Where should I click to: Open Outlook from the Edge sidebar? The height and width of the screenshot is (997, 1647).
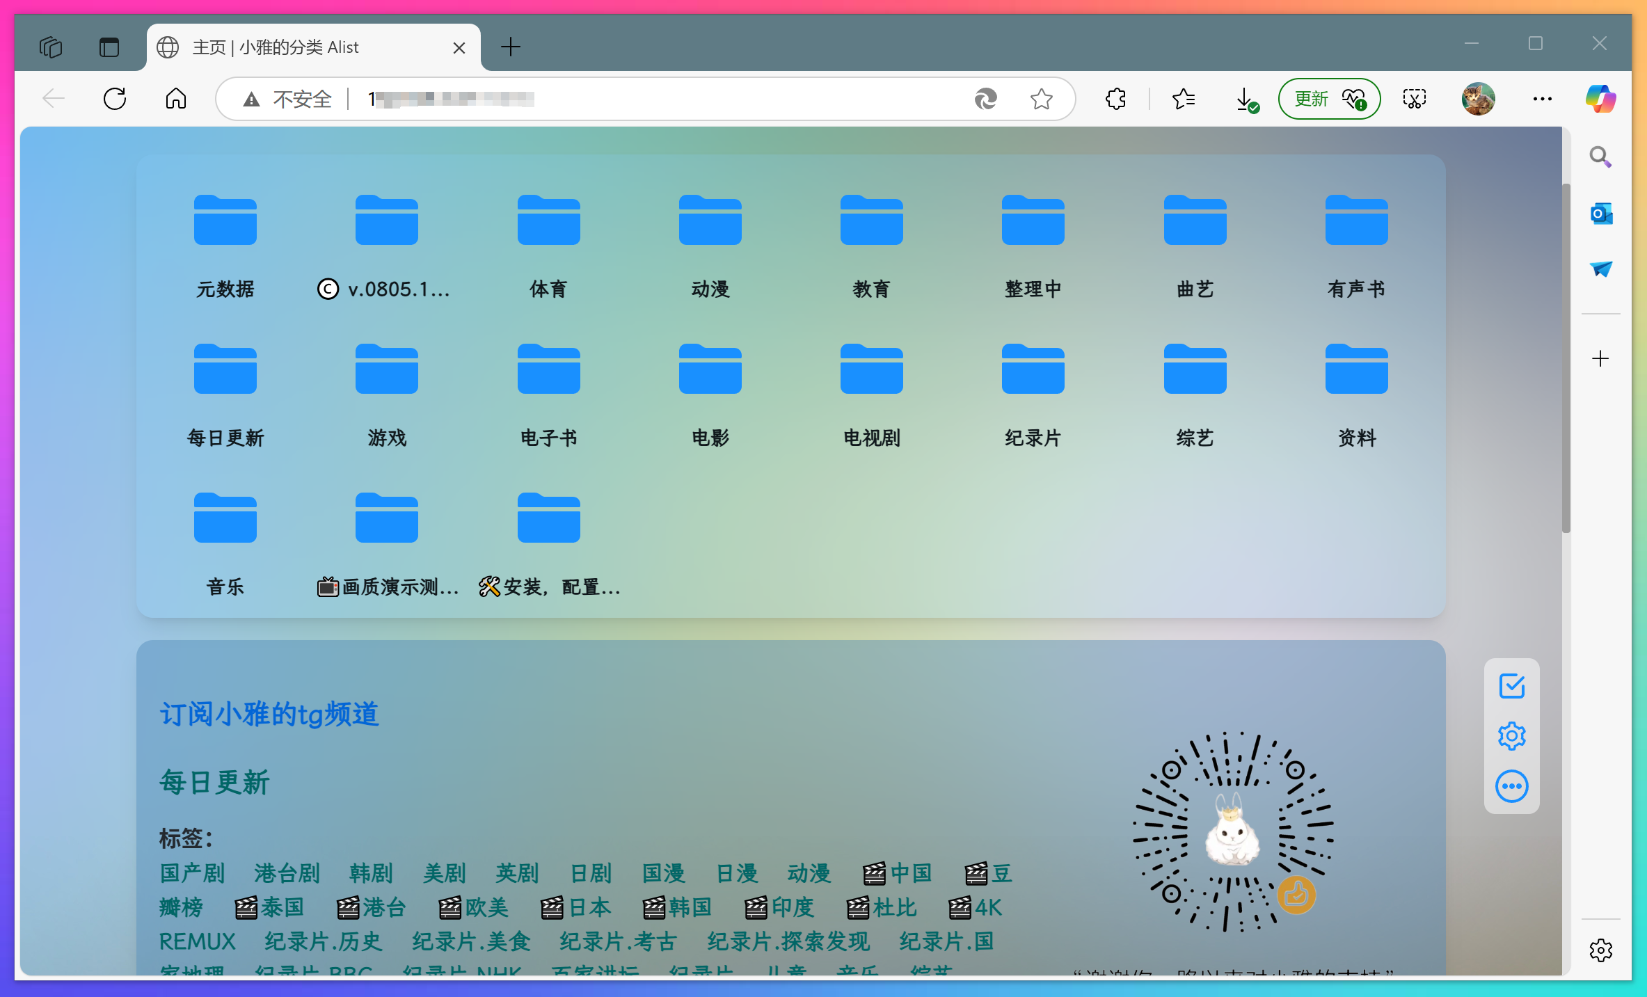point(1600,214)
